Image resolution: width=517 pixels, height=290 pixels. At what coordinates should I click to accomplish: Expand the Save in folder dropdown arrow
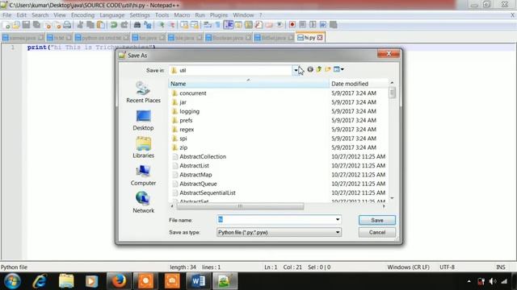[x=296, y=70]
